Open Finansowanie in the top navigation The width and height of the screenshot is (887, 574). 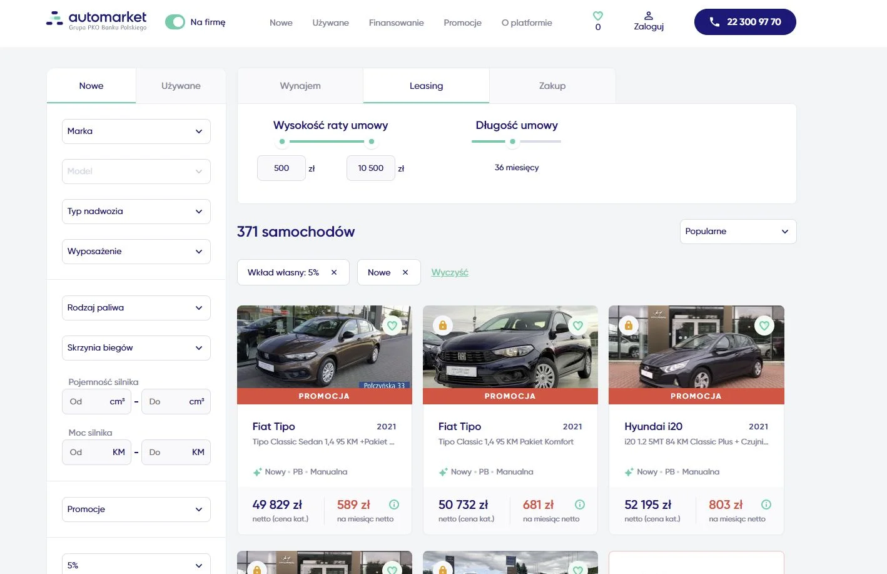[397, 23]
